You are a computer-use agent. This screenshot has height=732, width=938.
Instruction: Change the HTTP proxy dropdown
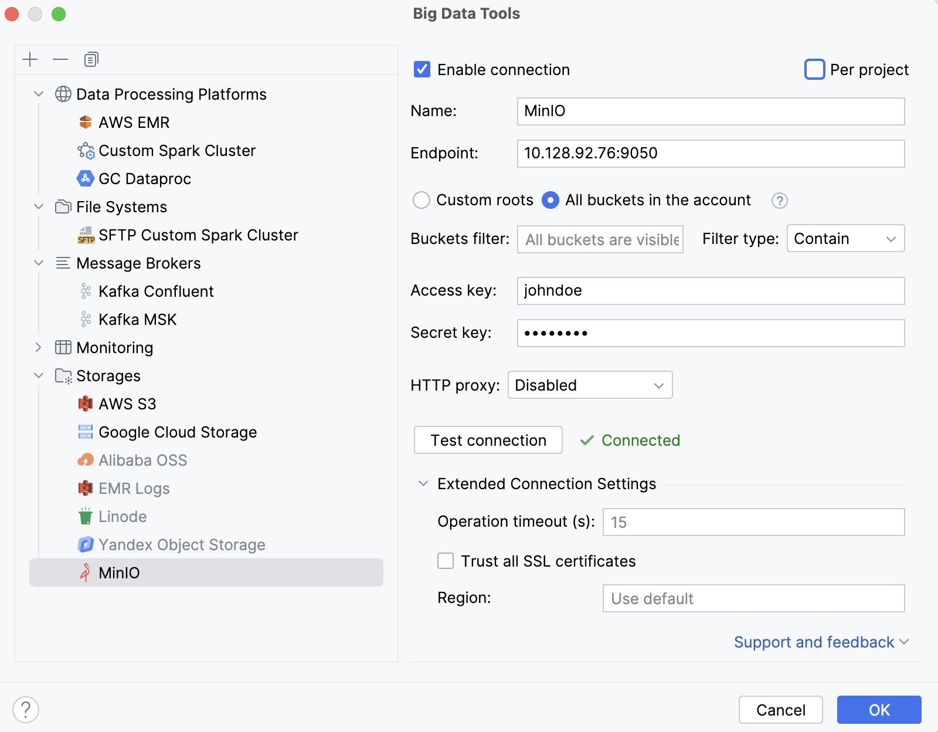tap(589, 385)
